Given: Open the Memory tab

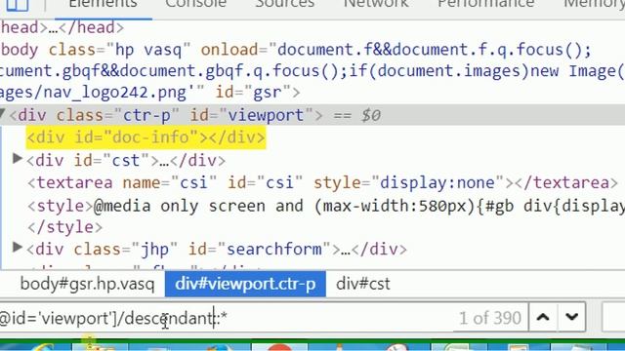Looking at the screenshot, I should tap(594, 5).
